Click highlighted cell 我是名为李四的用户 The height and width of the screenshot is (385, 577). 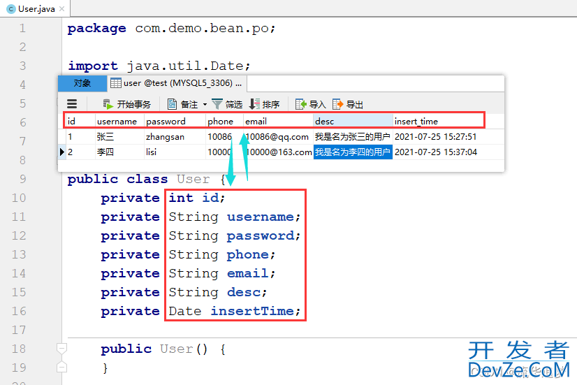point(353,152)
